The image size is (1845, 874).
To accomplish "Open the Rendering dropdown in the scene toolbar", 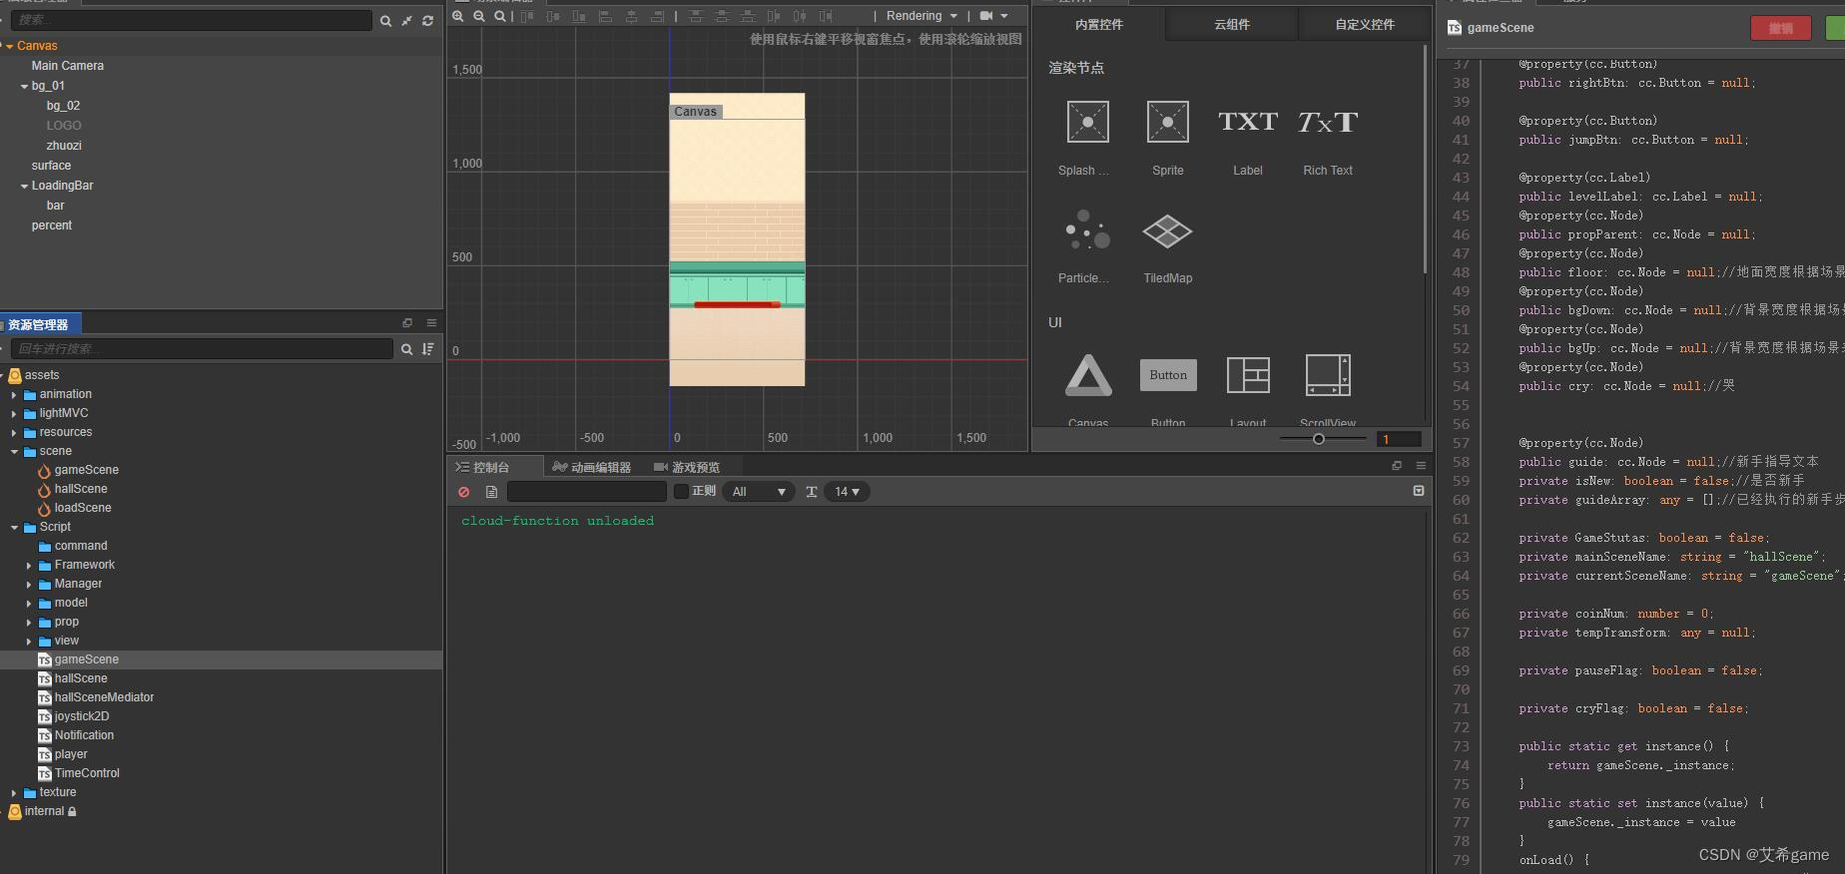I will (922, 16).
